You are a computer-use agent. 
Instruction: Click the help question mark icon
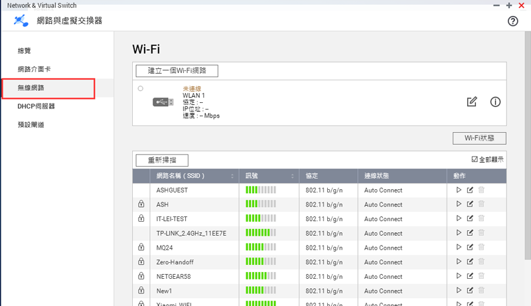(512, 21)
